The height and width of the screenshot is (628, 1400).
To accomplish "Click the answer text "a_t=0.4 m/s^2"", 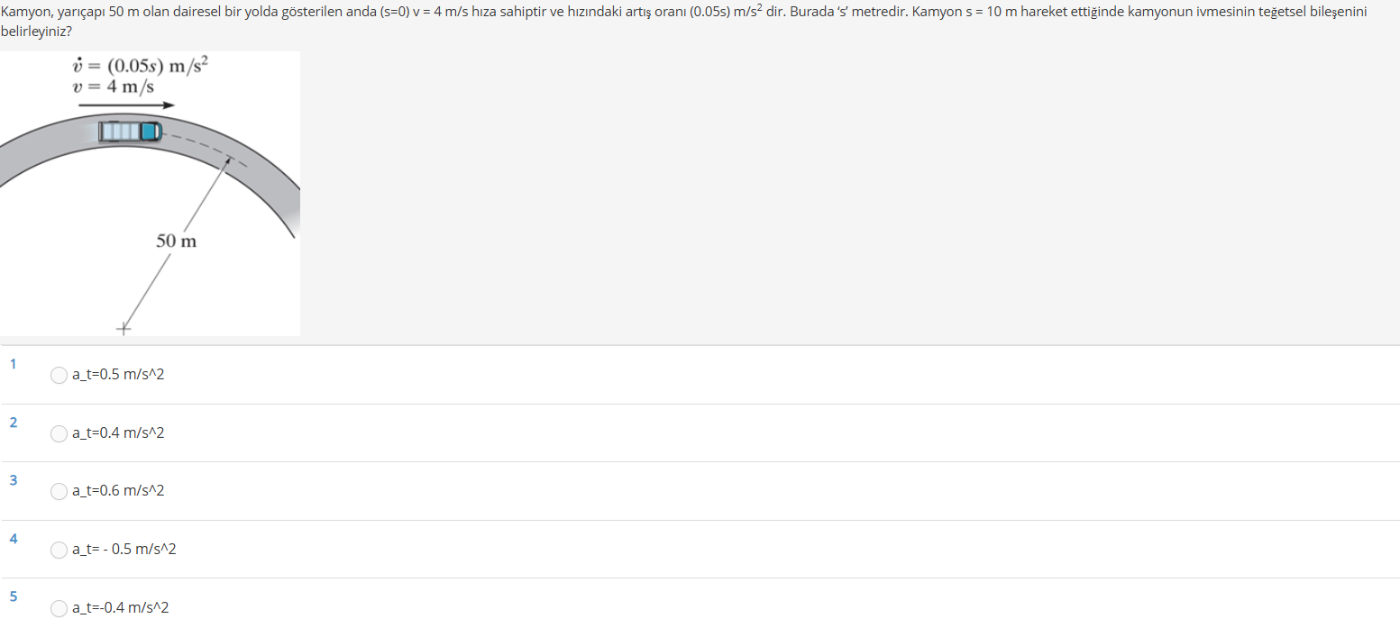I will pyautogui.click(x=118, y=432).
